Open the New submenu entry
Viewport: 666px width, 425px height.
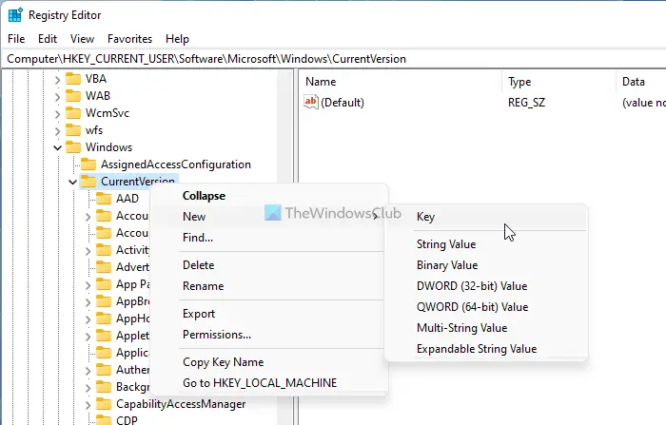(x=269, y=217)
